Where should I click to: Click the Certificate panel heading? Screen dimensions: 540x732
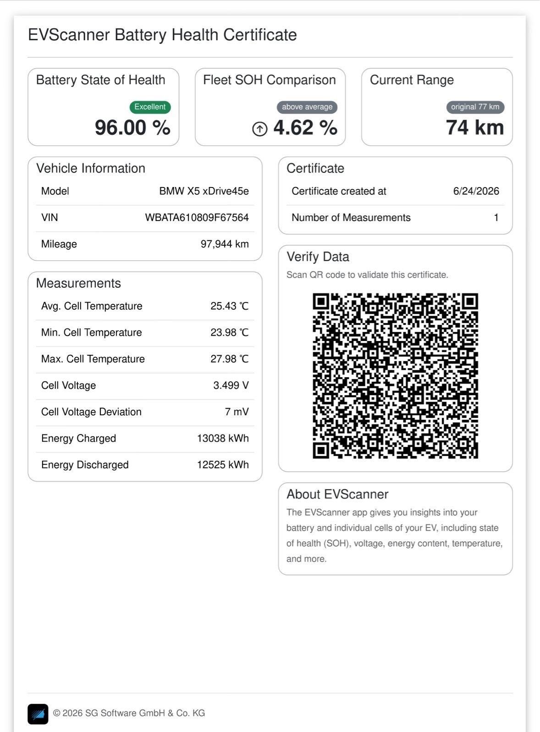[315, 168]
